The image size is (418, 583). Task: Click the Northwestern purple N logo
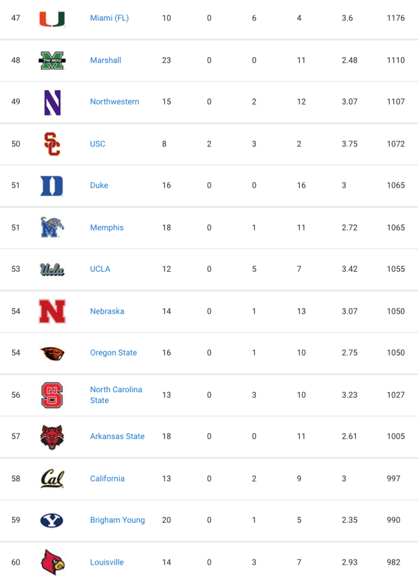click(x=53, y=102)
